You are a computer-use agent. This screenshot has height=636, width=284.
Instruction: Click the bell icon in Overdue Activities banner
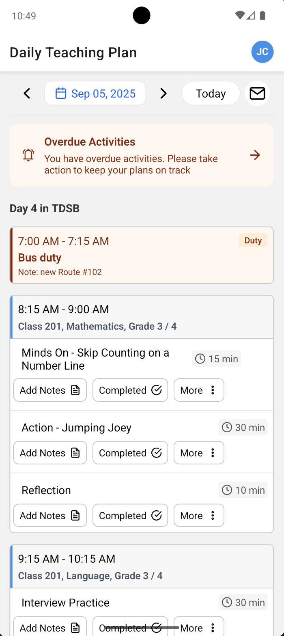click(x=28, y=155)
